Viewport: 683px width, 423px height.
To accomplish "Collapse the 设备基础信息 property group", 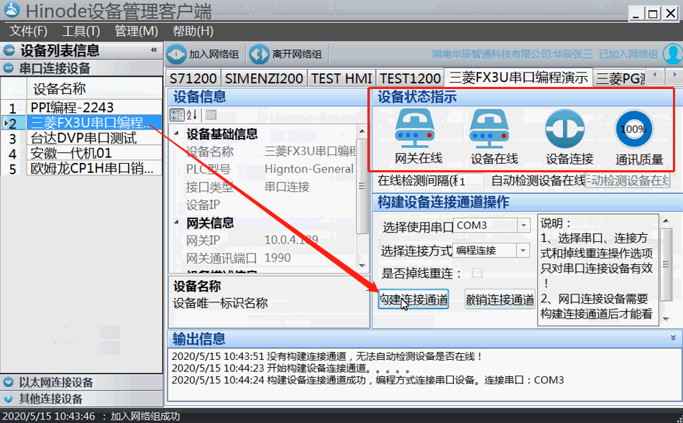I will click(178, 134).
